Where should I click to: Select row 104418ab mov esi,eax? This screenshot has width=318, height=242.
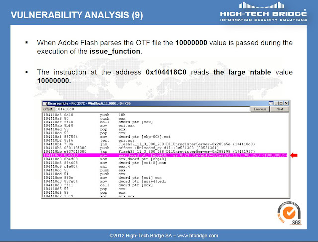pyautogui.click(x=165, y=126)
